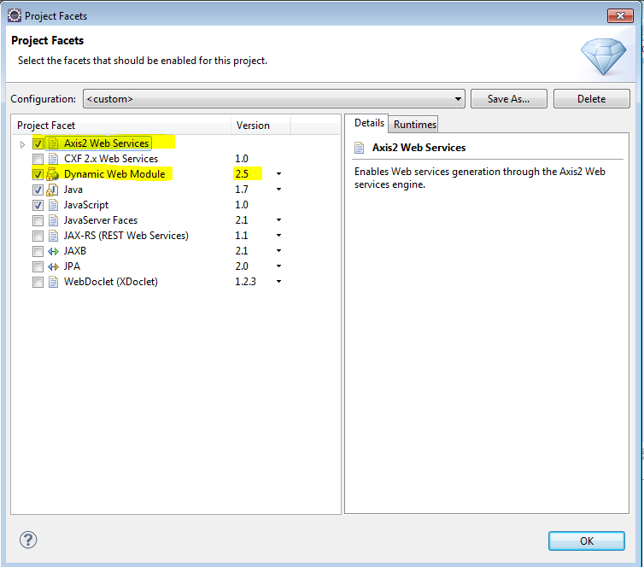Expand the Axis2 Web Services tree node
Viewport: 644px width, 567px height.
click(x=22, y=143)
